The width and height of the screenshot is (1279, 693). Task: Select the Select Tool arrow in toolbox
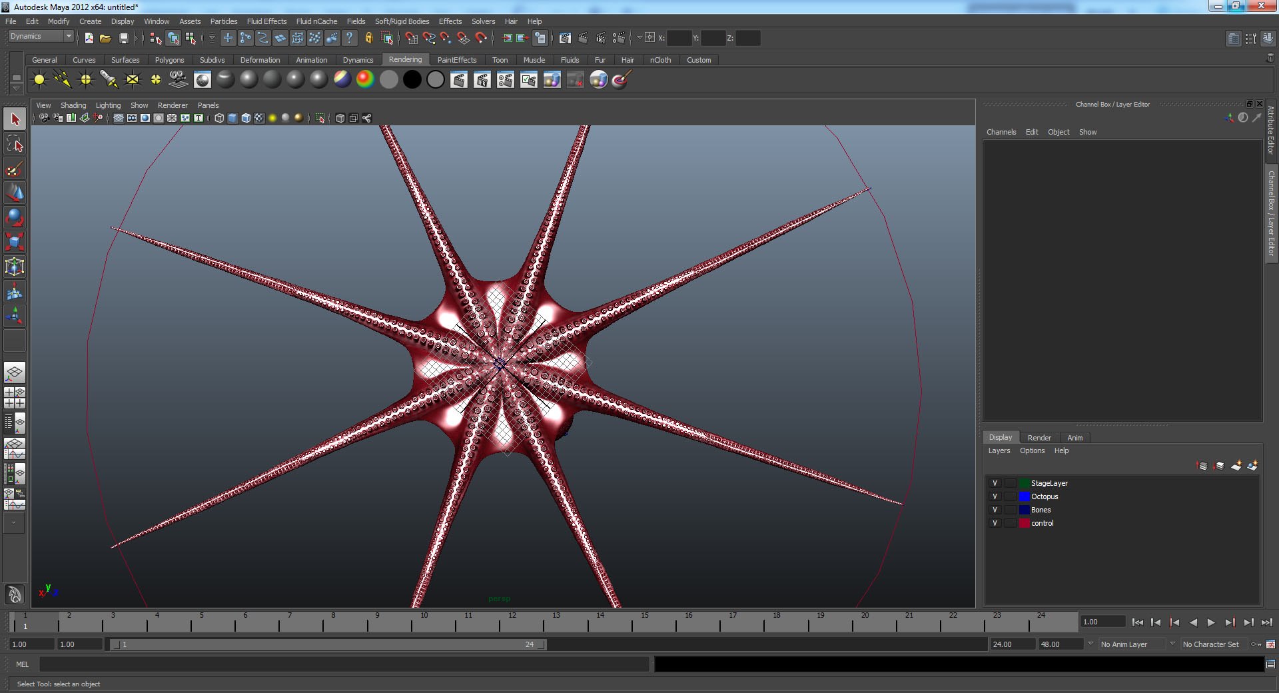[15, 119]
